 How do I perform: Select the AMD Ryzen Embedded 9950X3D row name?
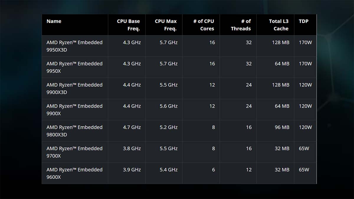(x=74, y=46)
